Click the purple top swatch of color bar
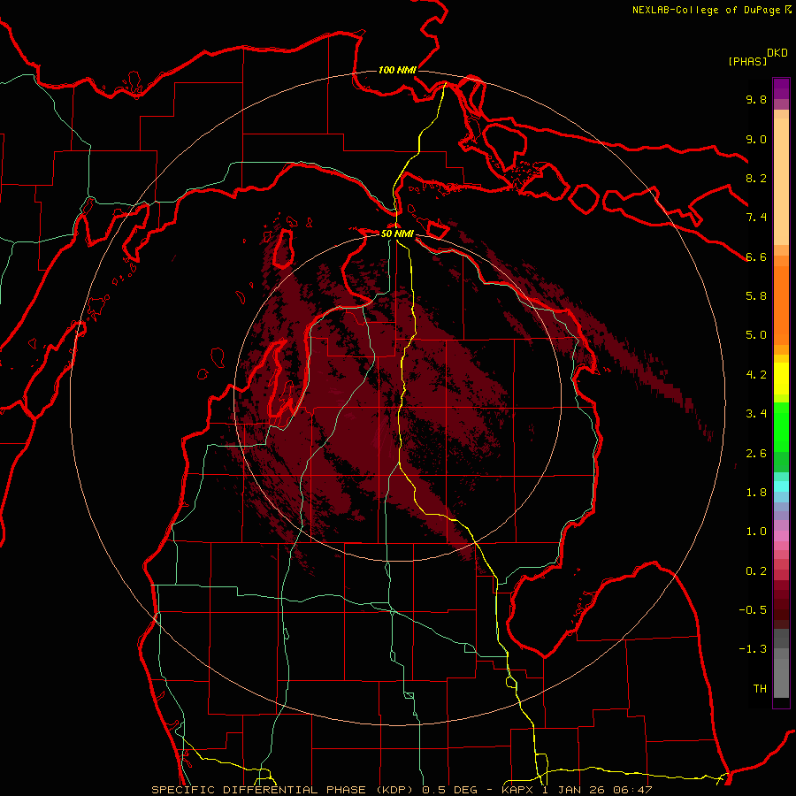 [781, 88]
